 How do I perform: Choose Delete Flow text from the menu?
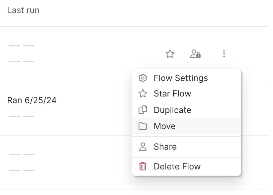pos(177,166)
